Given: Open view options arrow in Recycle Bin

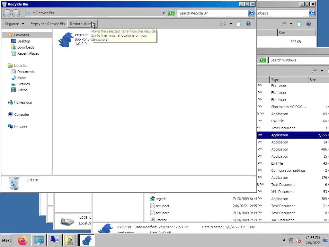Looking at the screenshot, I should [x=231, y=24].
